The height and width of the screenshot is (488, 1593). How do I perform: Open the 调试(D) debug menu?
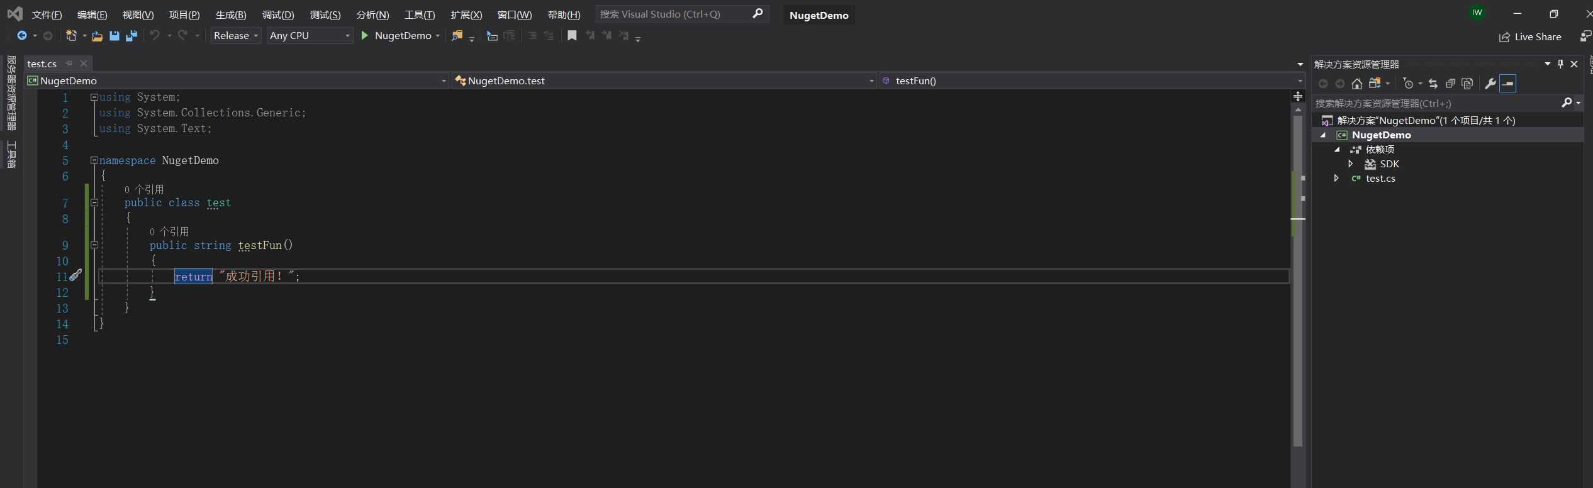click(278, 14)
